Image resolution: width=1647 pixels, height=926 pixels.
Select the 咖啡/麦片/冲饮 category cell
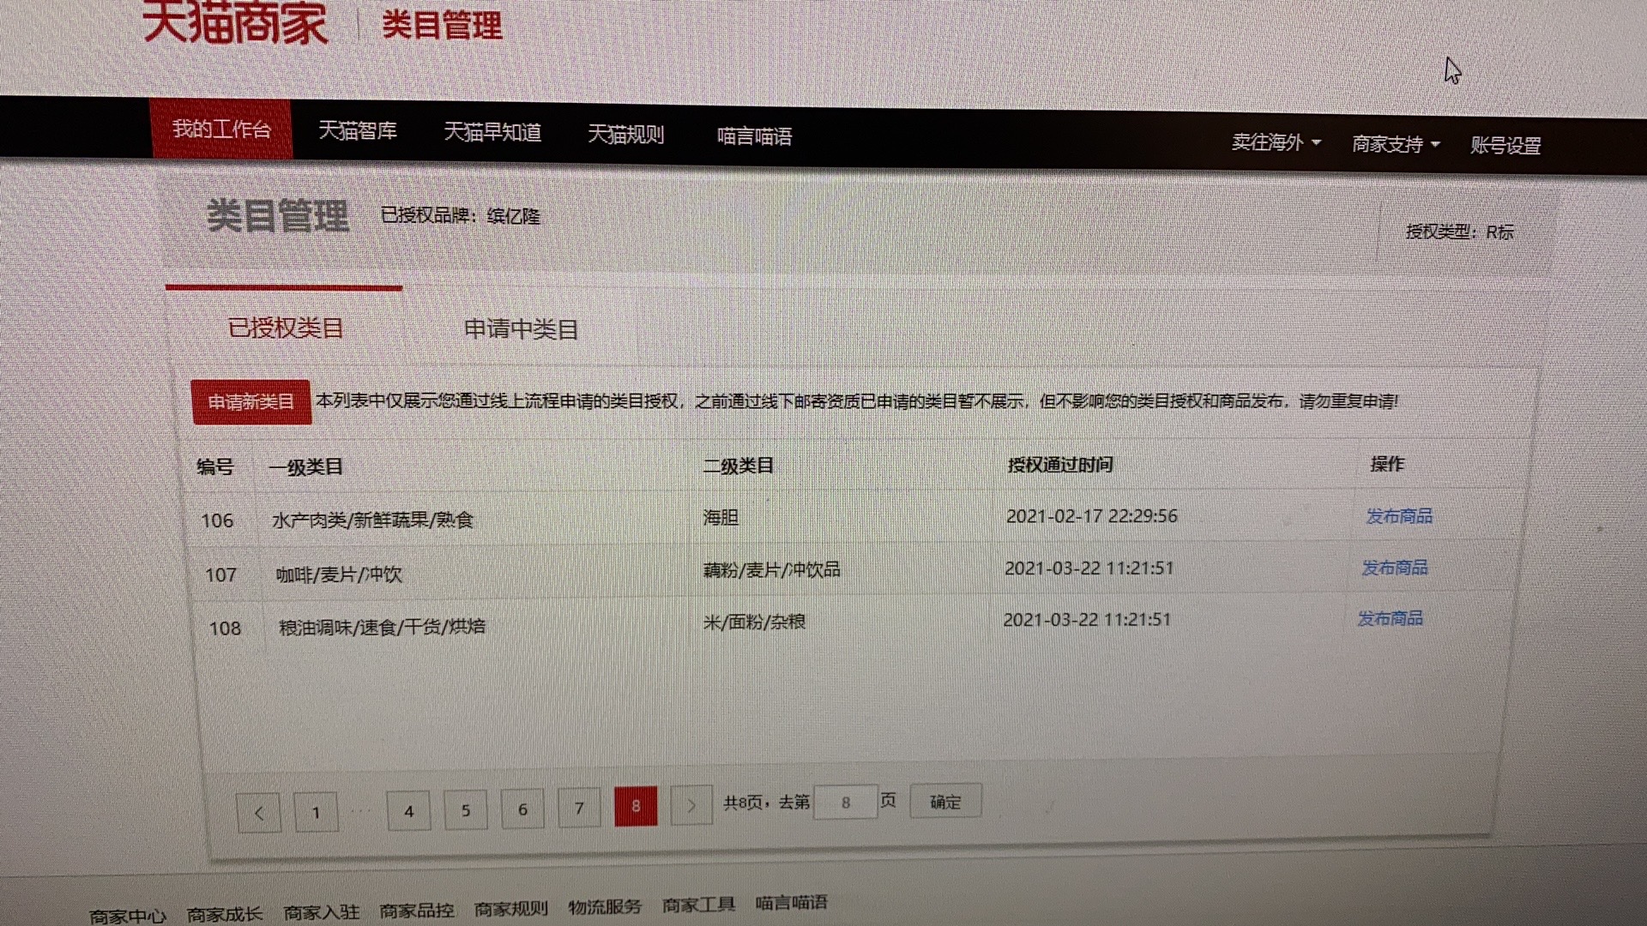pos(339,574)
